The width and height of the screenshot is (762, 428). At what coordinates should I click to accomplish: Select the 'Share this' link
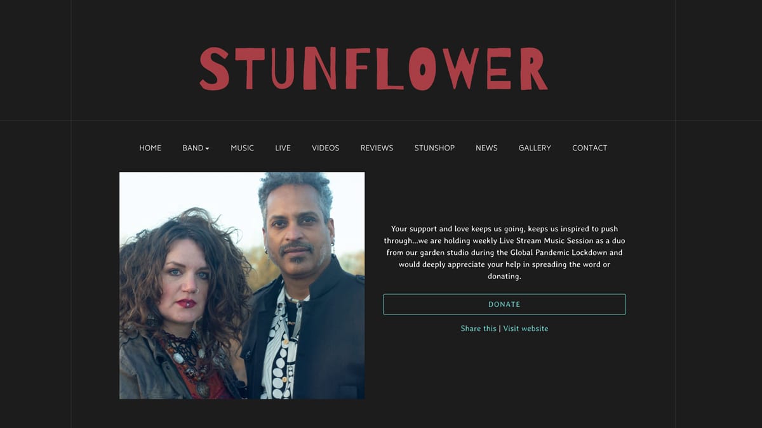tap(478, 328)
